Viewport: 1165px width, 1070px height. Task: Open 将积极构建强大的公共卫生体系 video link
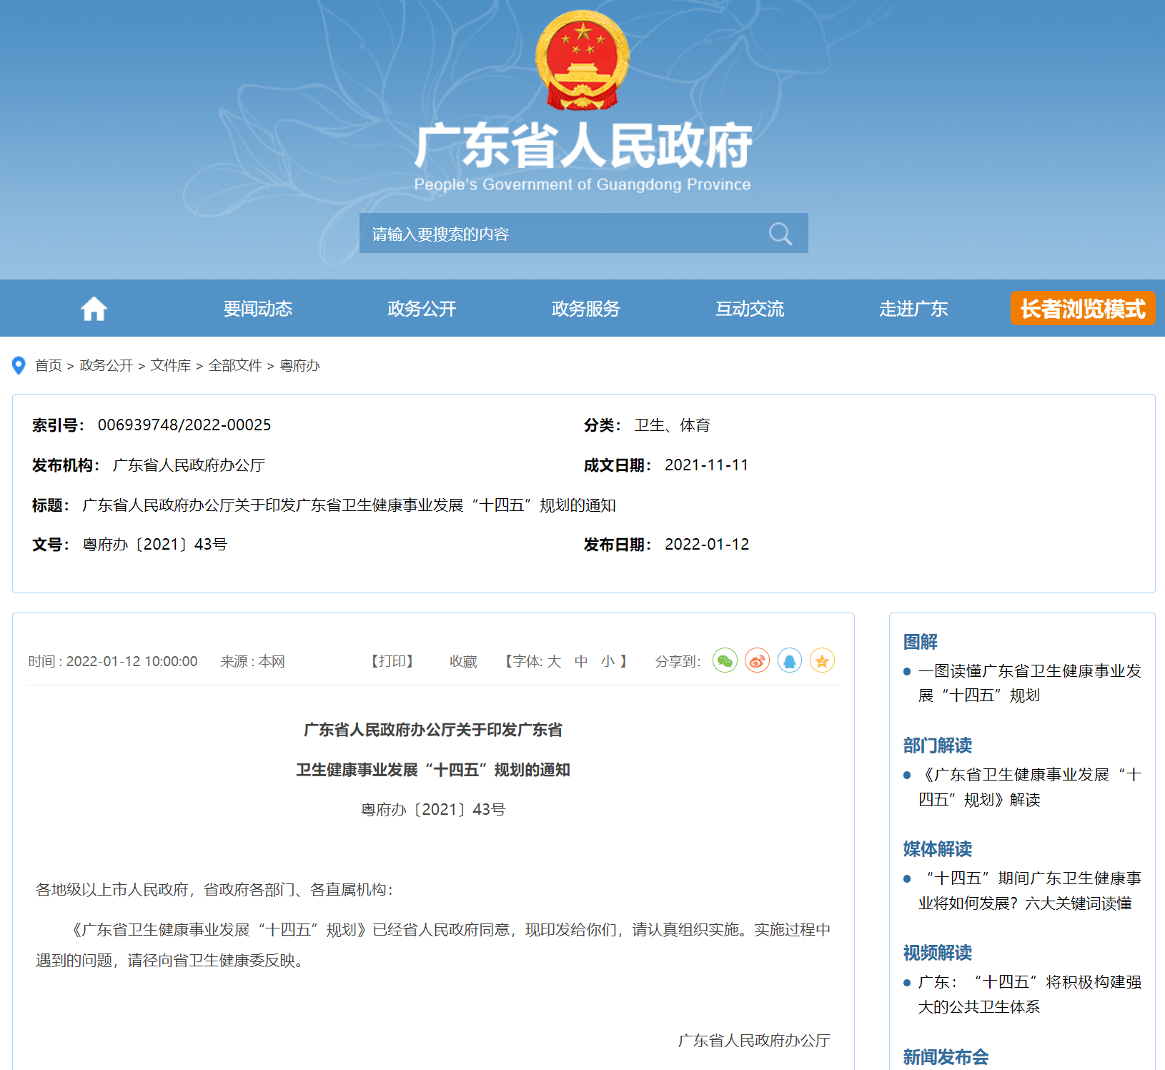point(1029,994)
